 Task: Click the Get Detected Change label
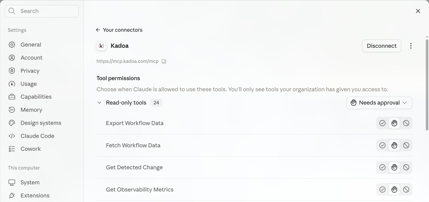pos(134,167)
